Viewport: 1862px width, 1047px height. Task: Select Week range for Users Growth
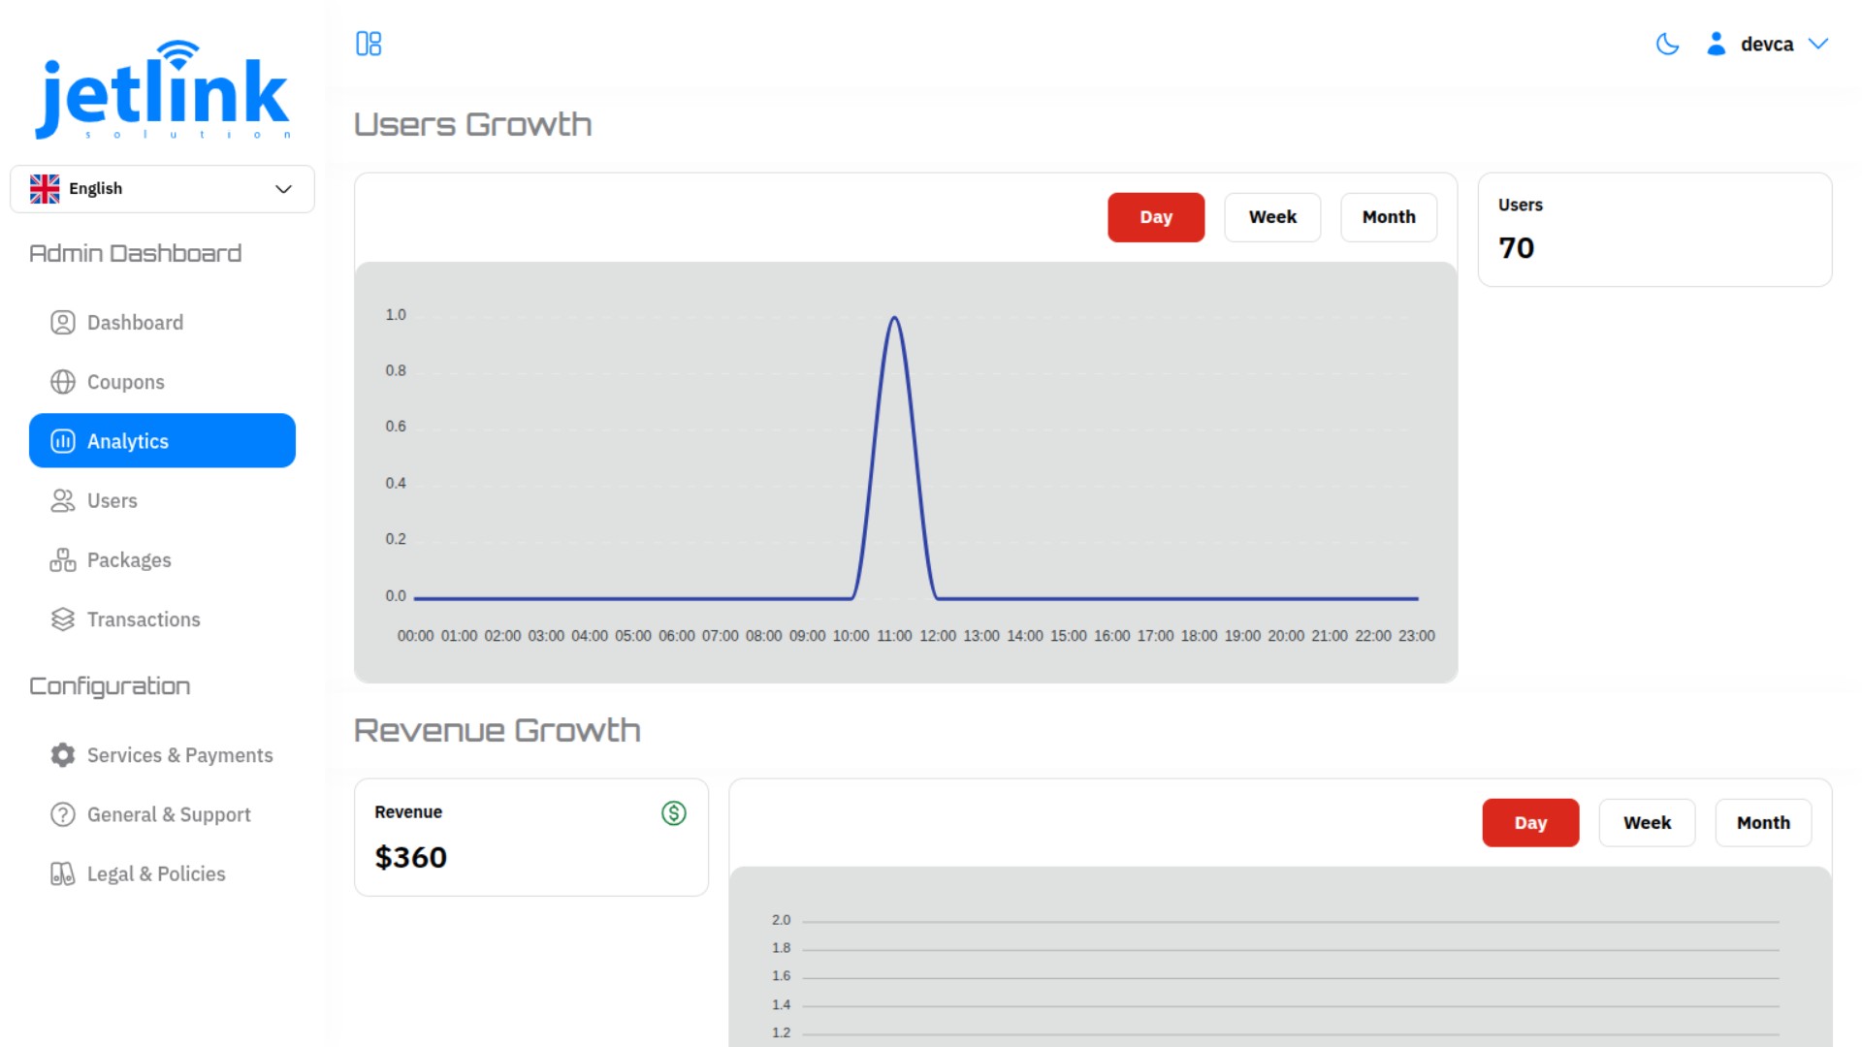pyautogui.click(x=1271, y=217)
